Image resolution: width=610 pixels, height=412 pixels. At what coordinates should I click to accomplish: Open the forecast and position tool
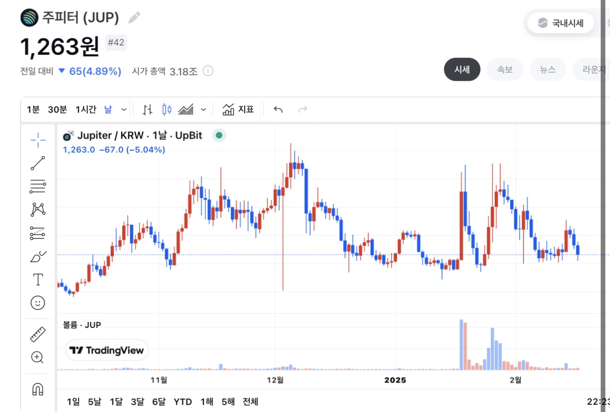click(x=38, y=233)
